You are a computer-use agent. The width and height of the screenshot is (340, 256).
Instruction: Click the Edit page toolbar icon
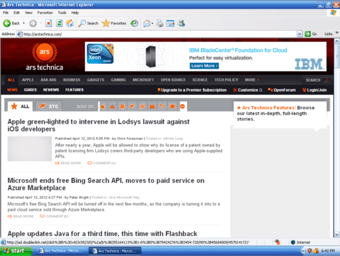(170, 23)
